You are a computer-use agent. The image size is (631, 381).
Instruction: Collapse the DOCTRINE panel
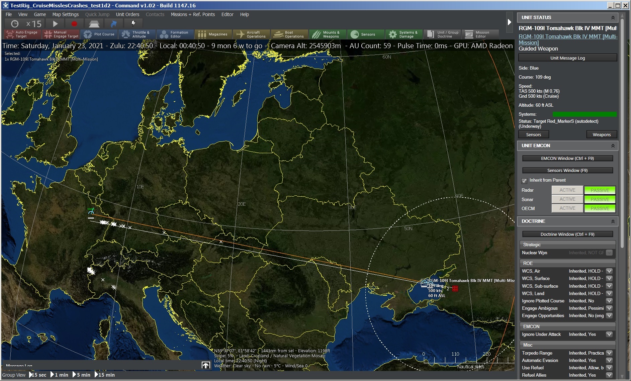(613, 221)
